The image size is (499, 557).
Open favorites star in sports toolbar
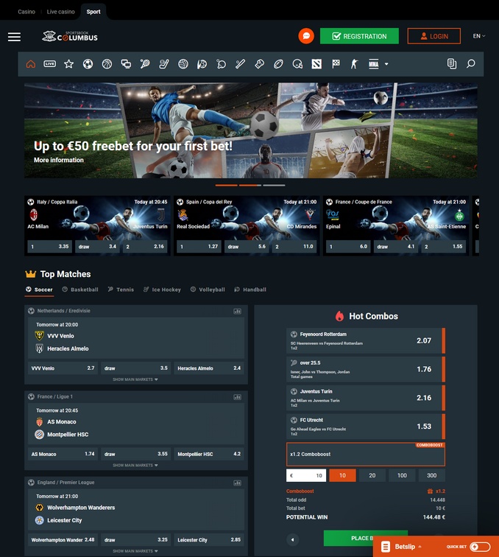(x=69, y=64)
